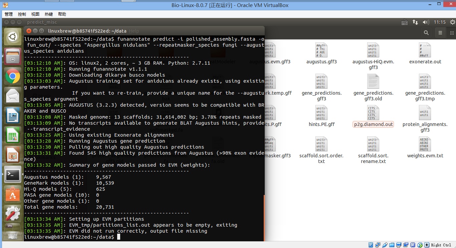Image resolution: width=456 pixels, height=248 pixels.
Task: Open the terminal emulator from the launcher
Action: pyautogui.click(x=12, y=174)
